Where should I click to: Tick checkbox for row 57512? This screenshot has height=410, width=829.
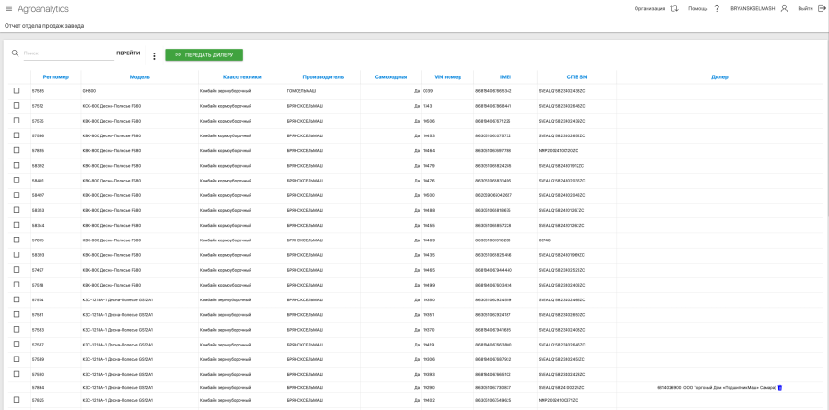17,105
